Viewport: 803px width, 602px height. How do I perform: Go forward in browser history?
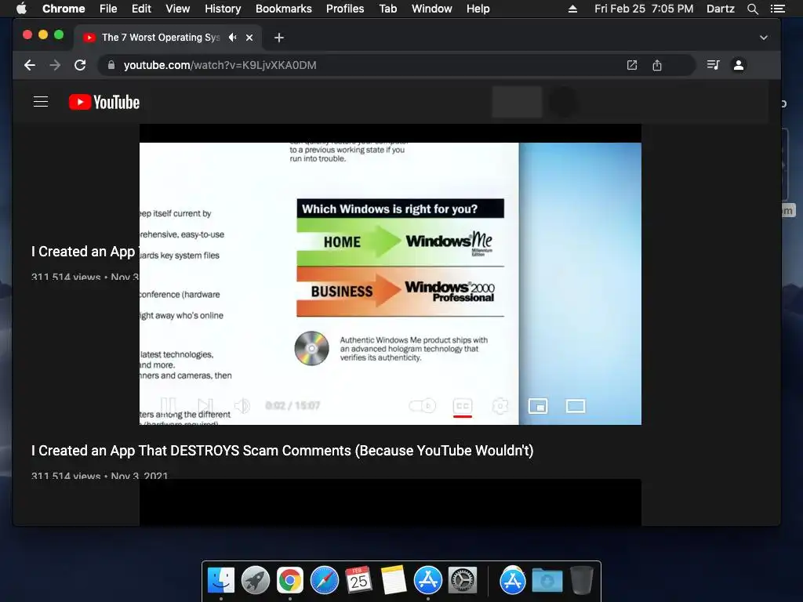tap(55, 65)
